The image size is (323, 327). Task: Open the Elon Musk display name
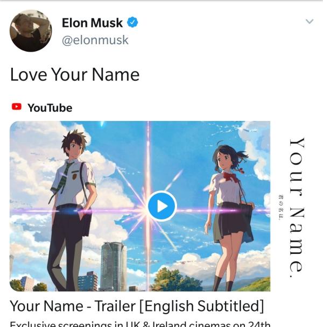point(92,23)
